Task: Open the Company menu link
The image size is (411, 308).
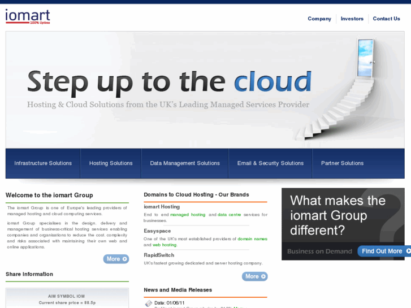Action: (319, 19)
